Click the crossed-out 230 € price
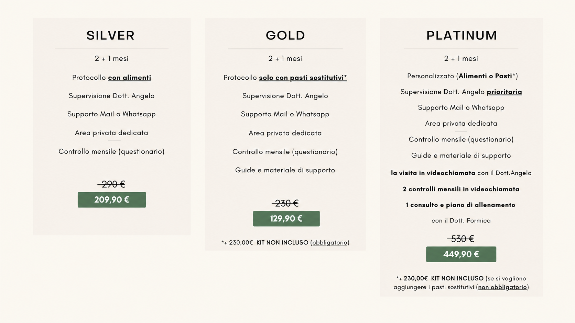Image resolution: width=575 pixels, height=323 pixels. click(x=285, y=203)
